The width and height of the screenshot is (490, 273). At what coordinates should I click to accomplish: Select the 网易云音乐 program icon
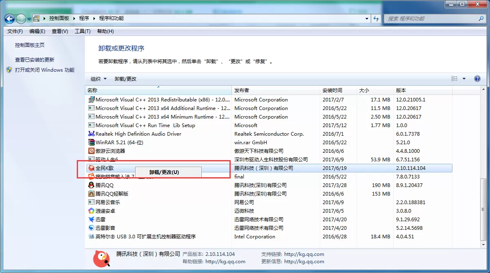point(91,202)
